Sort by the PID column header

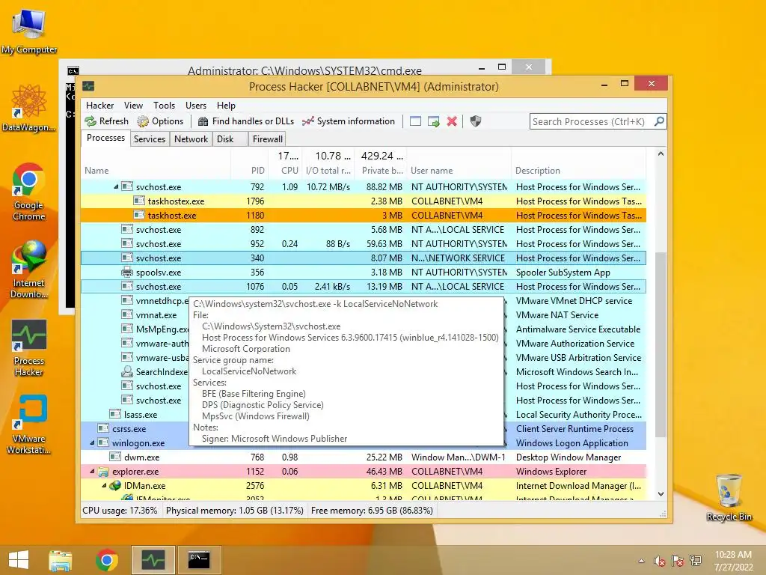tap(249, 171)
